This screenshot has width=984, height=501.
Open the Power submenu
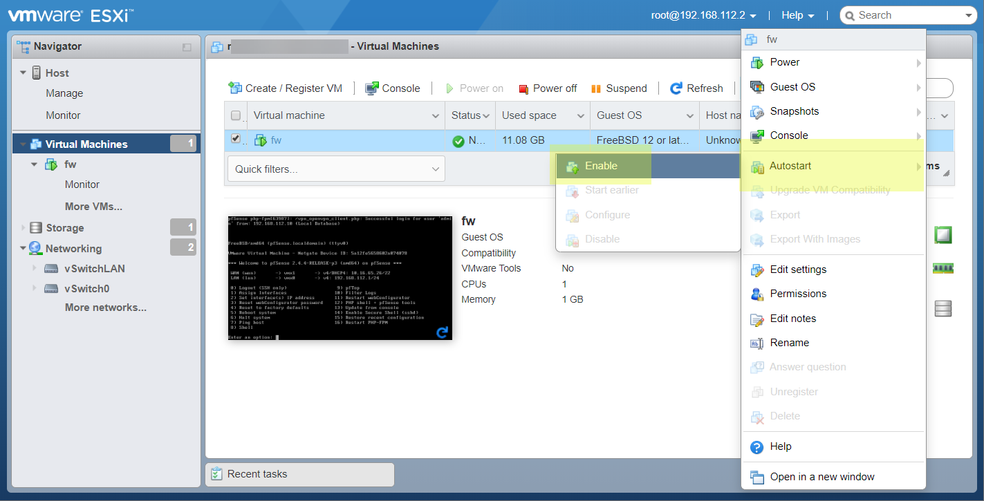[833, 62]
